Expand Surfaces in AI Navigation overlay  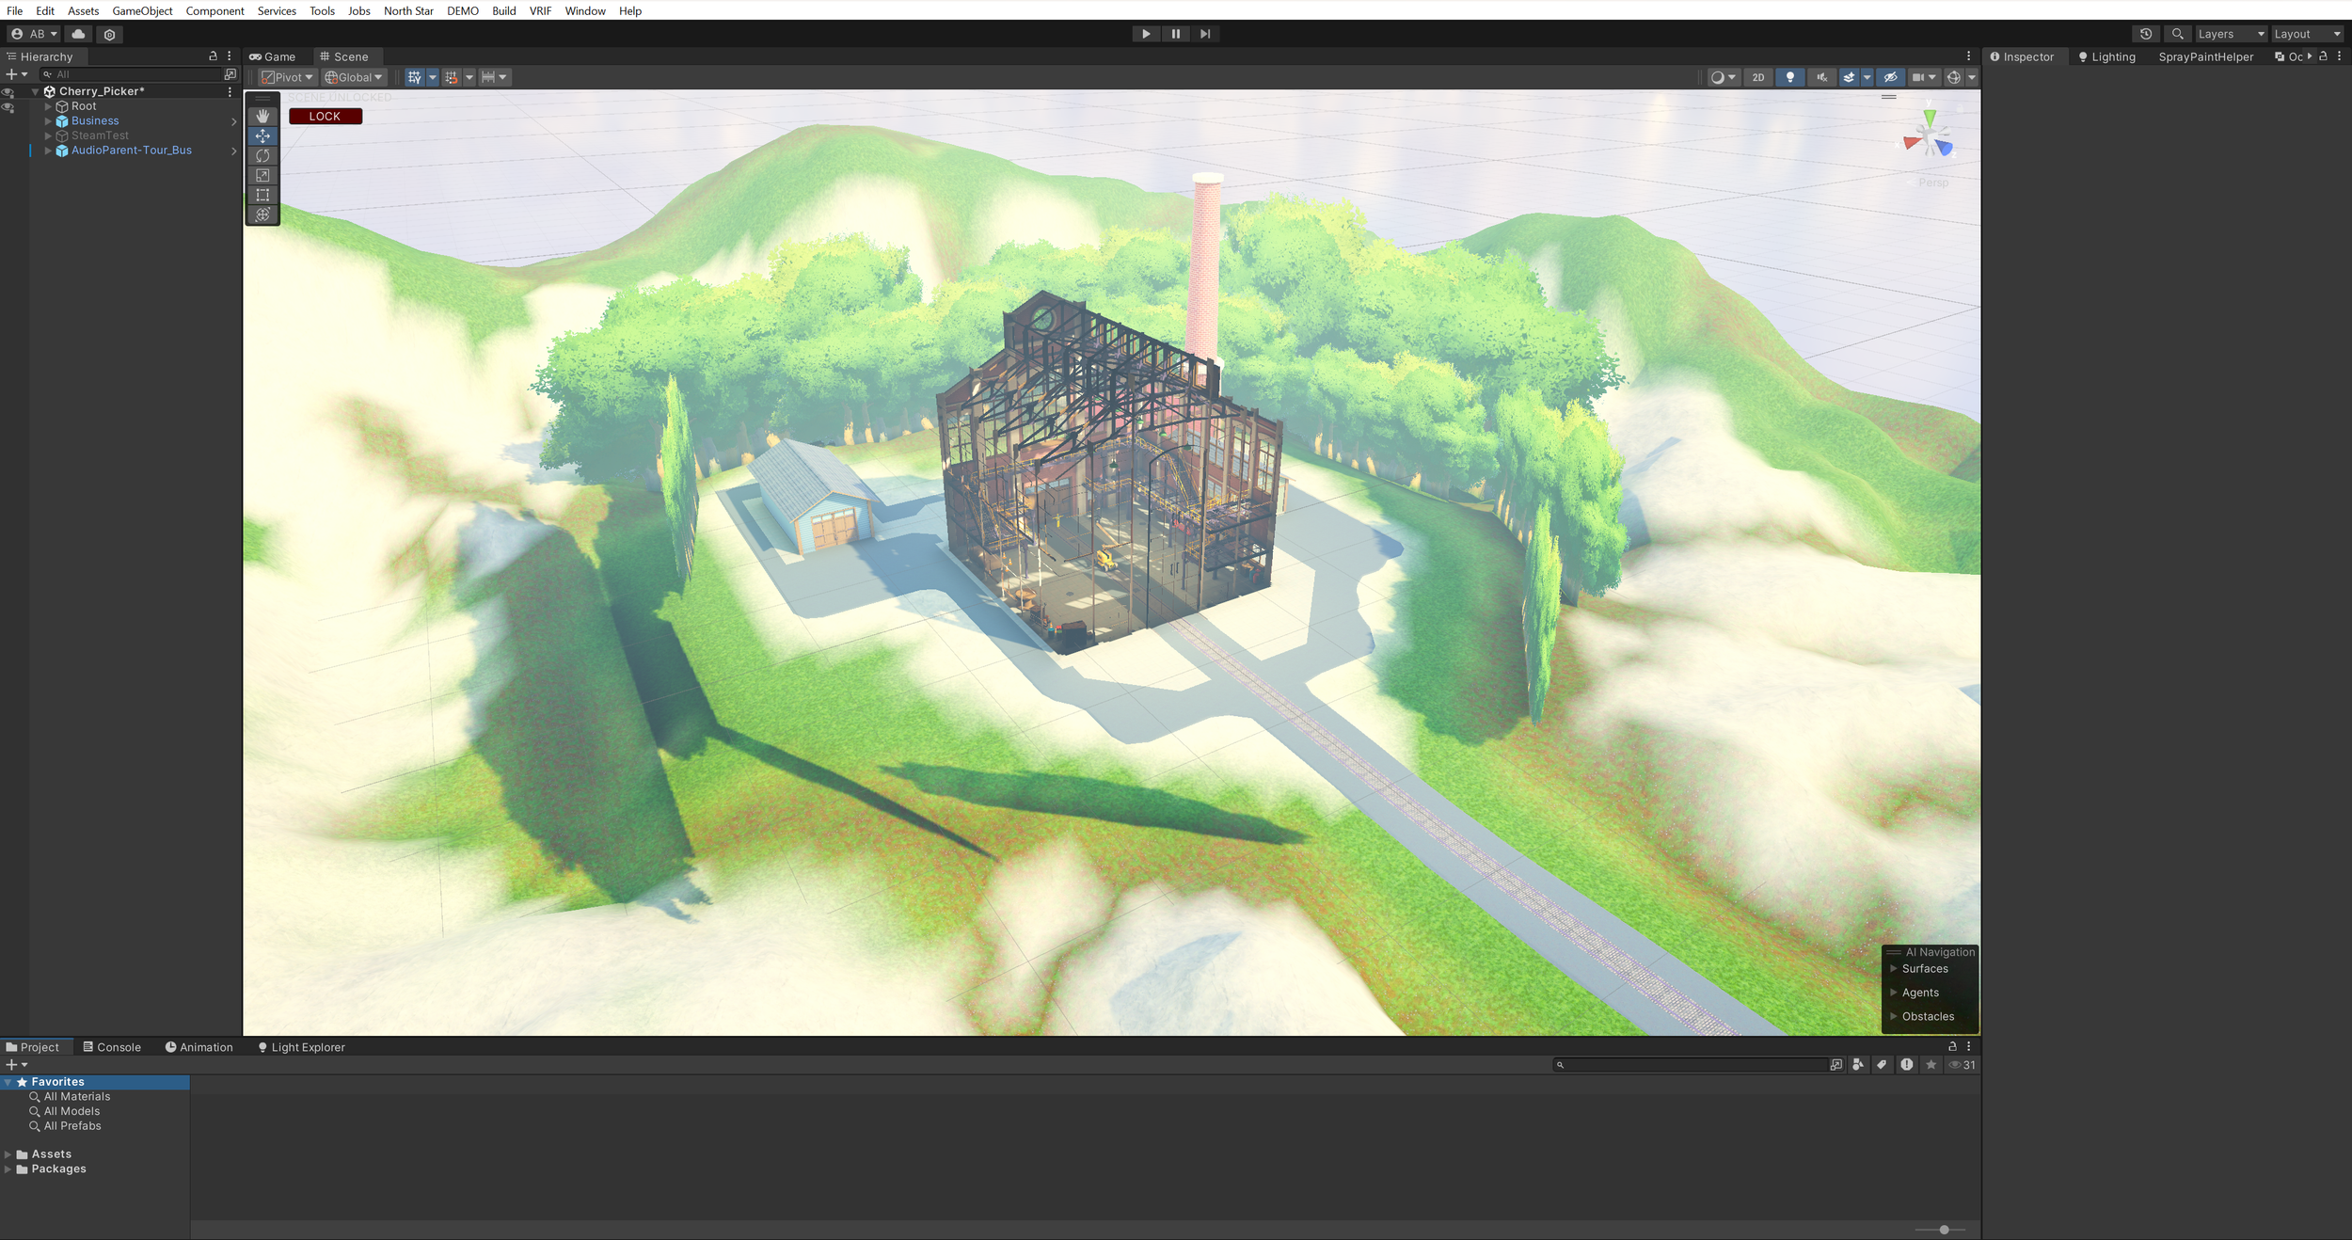[1893, 968]
